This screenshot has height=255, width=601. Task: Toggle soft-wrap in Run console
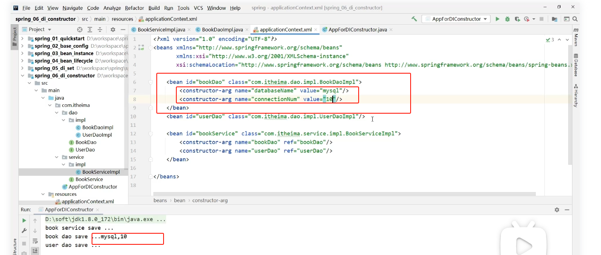point(35,241)
